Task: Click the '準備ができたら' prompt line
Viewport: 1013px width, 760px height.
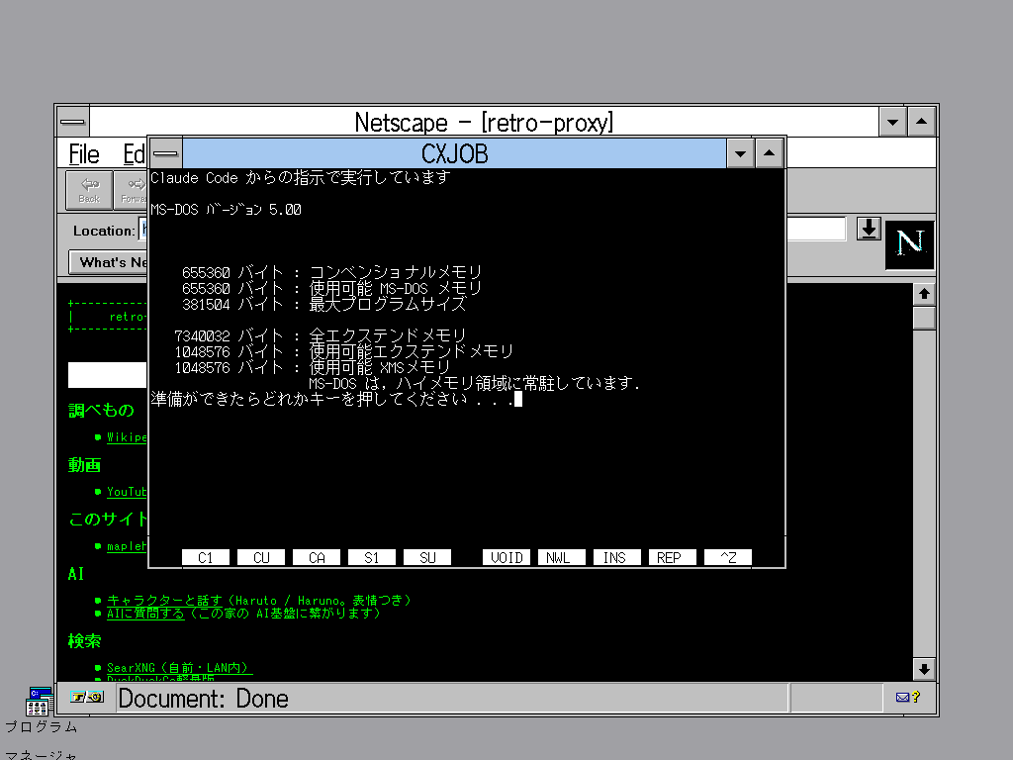Action: click(336, 399)
